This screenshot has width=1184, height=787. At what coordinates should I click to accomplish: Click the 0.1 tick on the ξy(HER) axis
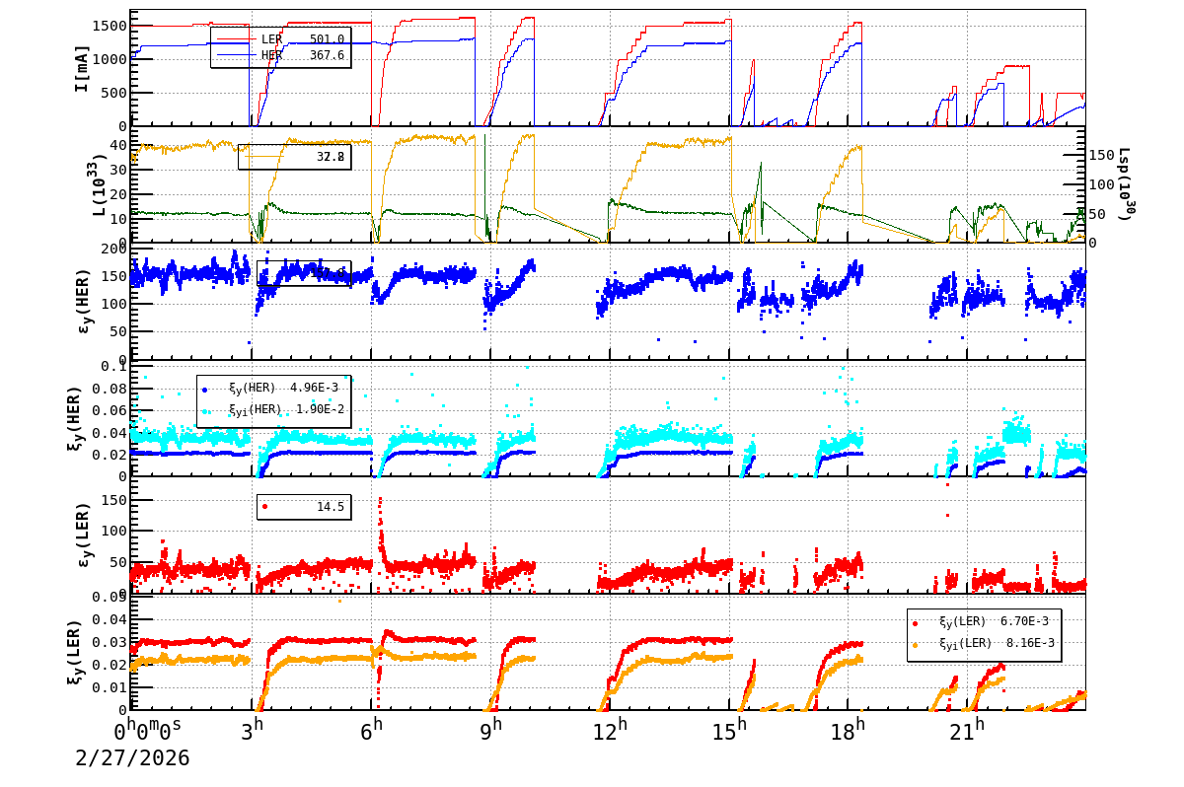(x=112, y=366)
